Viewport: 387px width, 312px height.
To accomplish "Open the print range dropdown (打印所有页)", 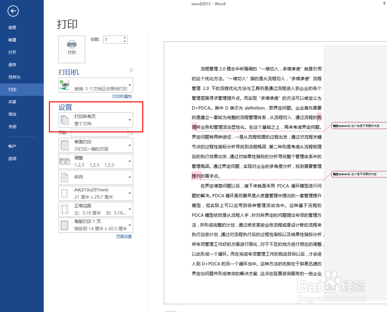I will point(129,120).
